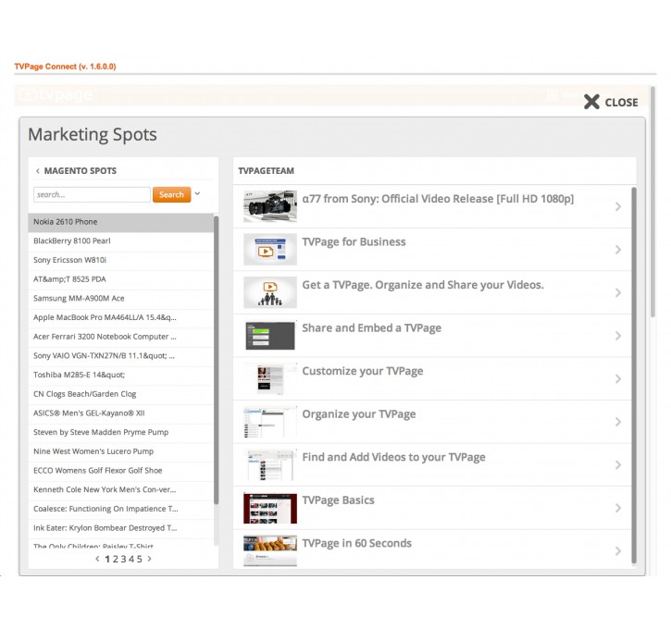Open page 1 of spots

click(x=107, y=559)
